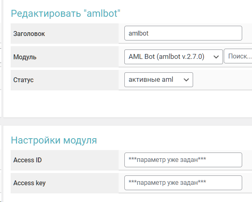Focus the Поиск search field

point(238,56)
